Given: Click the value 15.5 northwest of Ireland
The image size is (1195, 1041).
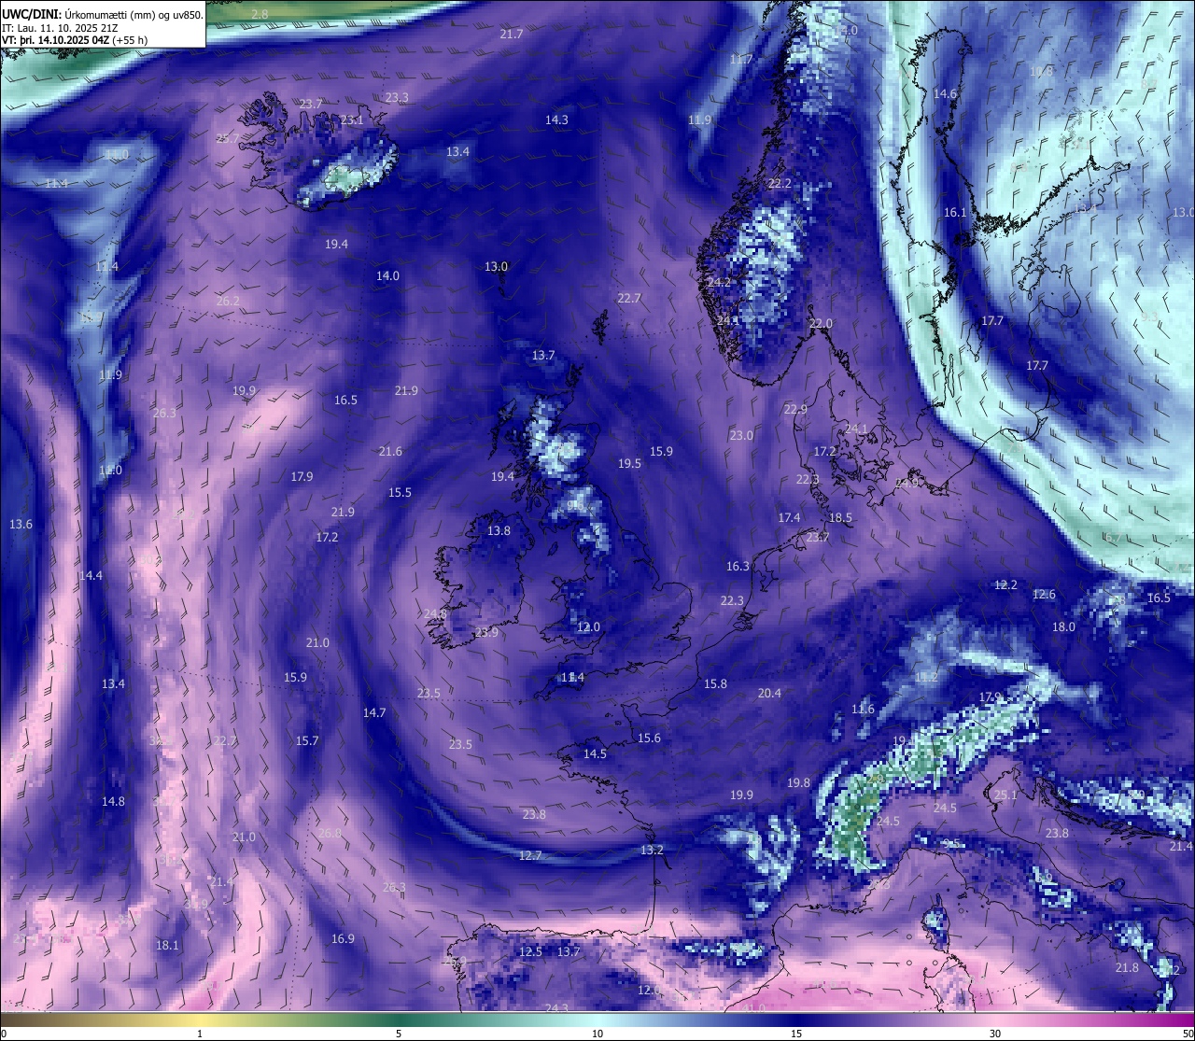Looking at the screenshot, I should (400, 493).
